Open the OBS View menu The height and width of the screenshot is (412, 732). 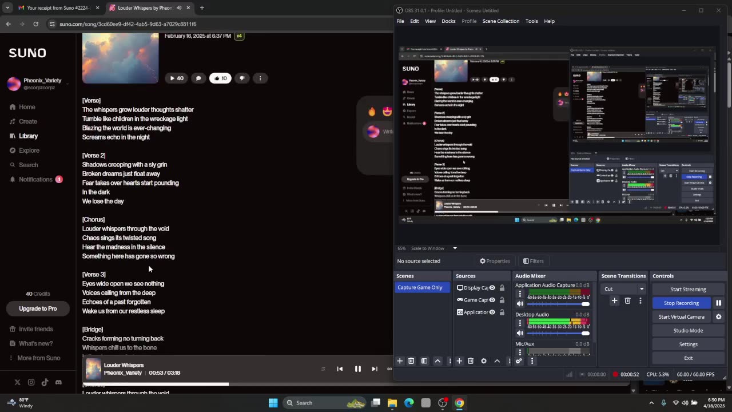[x=430, y=21]
